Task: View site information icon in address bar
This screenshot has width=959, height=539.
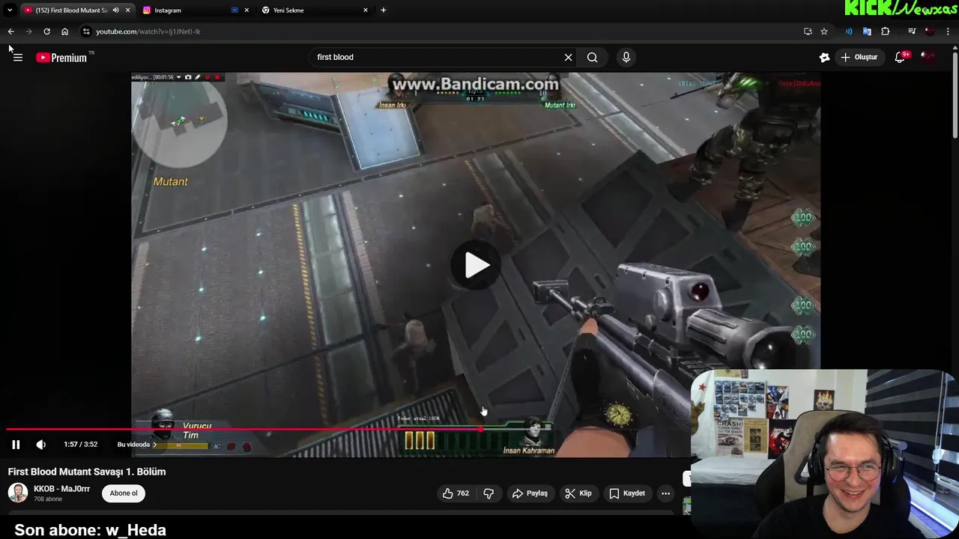Action: pyautogui.click(x=86, y=31)
